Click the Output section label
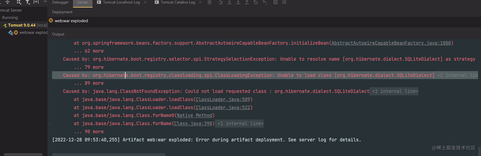 click(x=58, y=34)
